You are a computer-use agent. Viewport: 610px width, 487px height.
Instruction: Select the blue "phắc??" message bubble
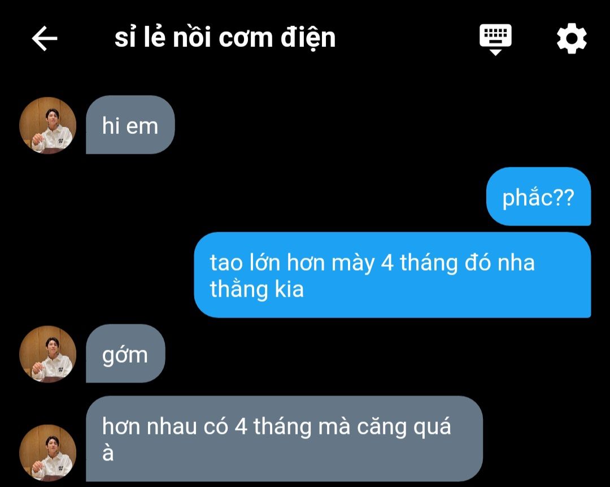point(538,196)
